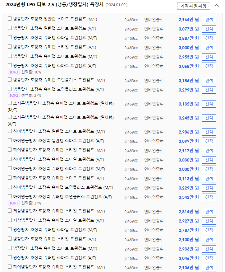225x272 pixels.
Task: Click 견적 for the 3,077만 원 trim
Action: (209, 29)
